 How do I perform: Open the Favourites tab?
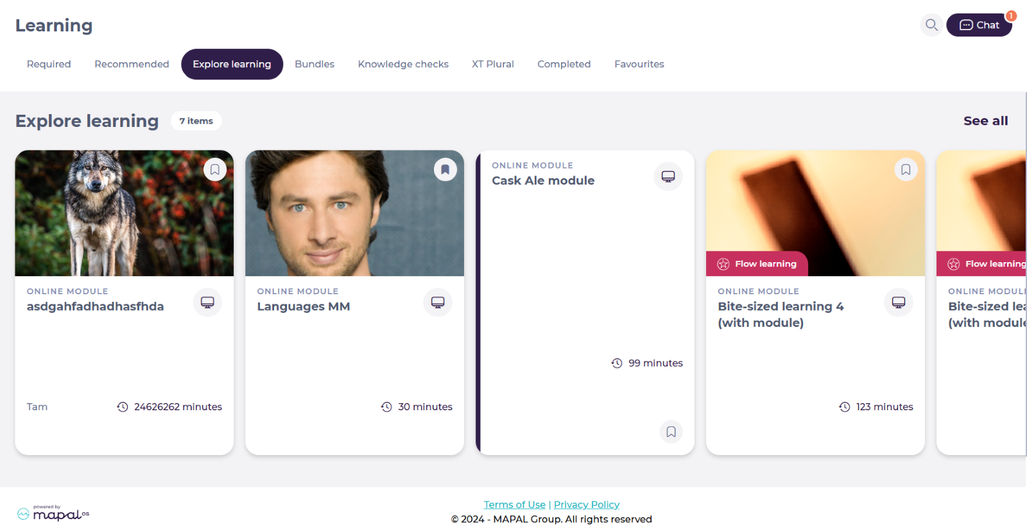click(x=639, y=64)
